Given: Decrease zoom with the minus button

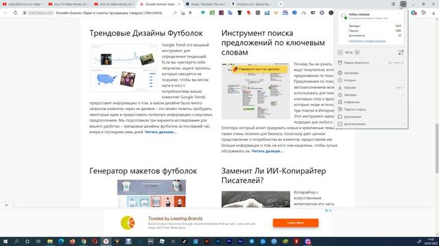Looking at the screenshot, I should pyautogui.click(x=340, y=53).
